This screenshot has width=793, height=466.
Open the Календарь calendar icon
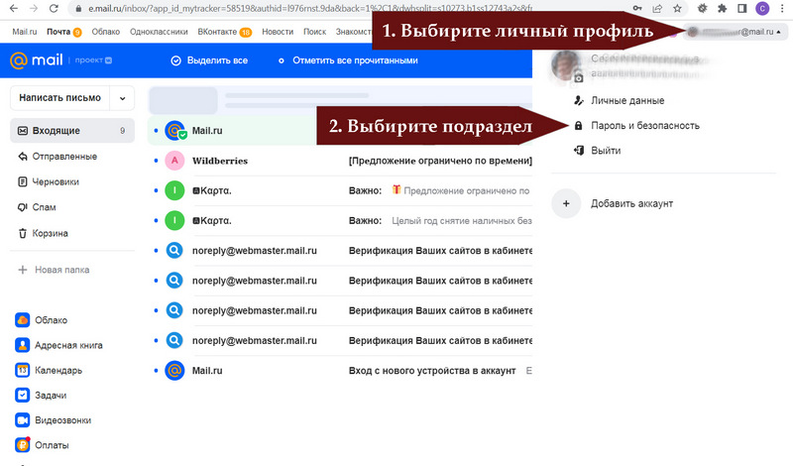[23, 370]
